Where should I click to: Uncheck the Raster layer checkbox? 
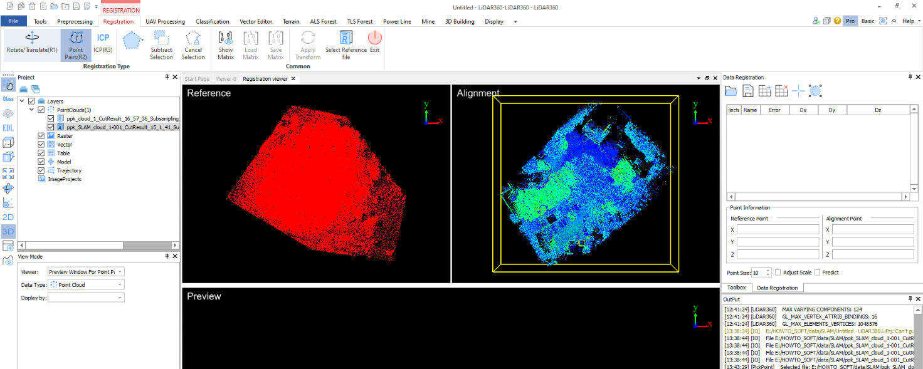tap(41, 136)
